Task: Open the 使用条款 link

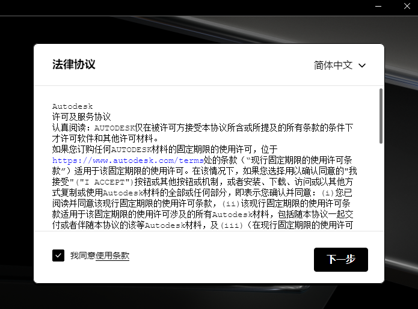Action: click(x=112, y=255)
